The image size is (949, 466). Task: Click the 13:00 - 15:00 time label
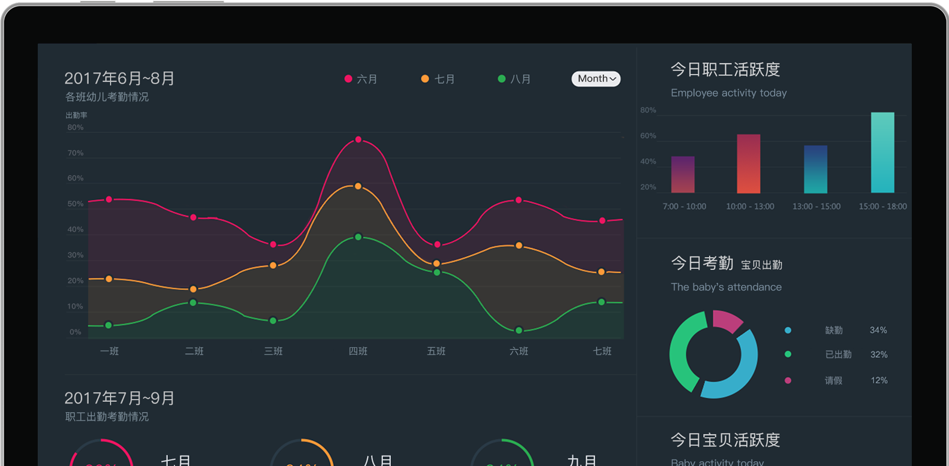(x=816, y=207)
